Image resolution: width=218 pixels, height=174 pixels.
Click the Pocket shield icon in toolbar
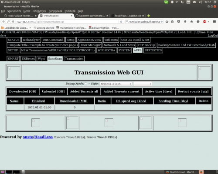[x=179, y=22]
